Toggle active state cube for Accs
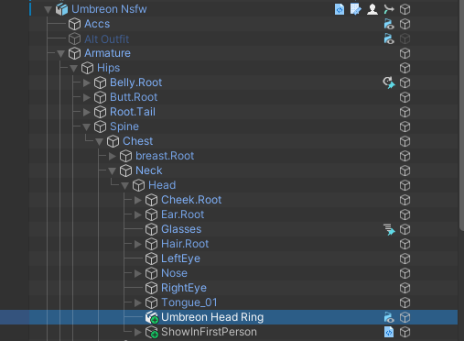 (405, 24)
